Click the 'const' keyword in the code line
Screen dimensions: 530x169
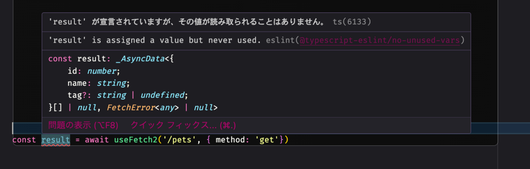point(24,140)
